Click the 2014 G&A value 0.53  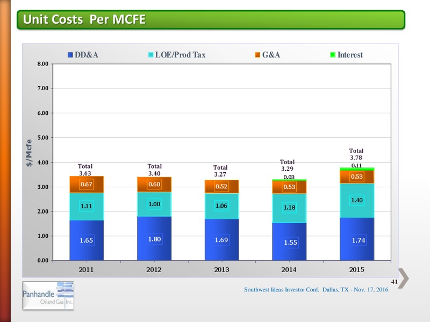click(289, 187)
